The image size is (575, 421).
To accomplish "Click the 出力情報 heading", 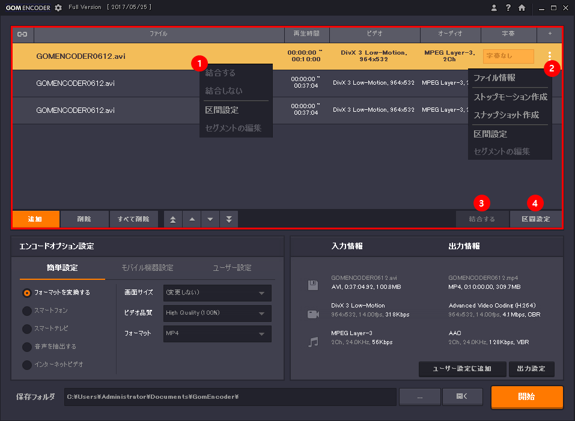I will pos(464,246).
